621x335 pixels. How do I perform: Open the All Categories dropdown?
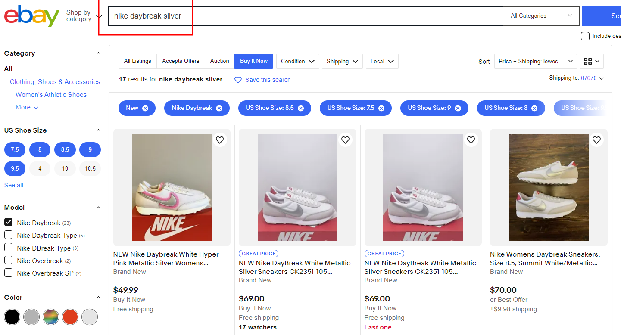tap(541, 16)
